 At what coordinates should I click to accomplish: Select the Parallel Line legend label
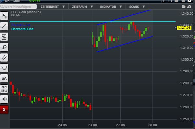click(21, 25)
